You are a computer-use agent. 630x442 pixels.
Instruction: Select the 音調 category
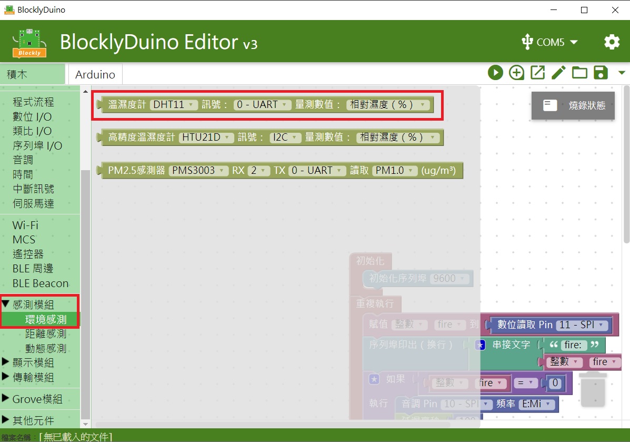pyautogui.click(x=23, y=160)
